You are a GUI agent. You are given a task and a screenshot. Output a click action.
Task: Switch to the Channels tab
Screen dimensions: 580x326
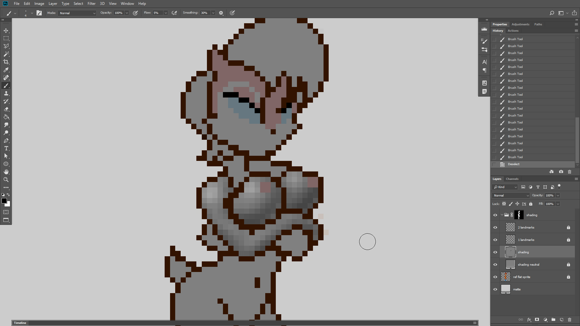512,179
